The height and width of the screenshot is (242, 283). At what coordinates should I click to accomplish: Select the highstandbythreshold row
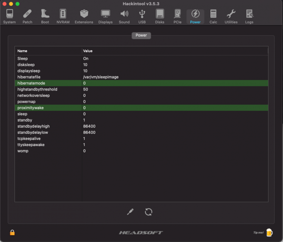point(141,89)
